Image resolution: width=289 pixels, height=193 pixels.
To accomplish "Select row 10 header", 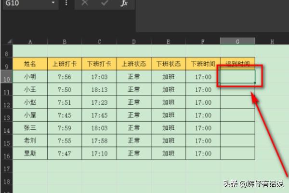I will [6, 78].
